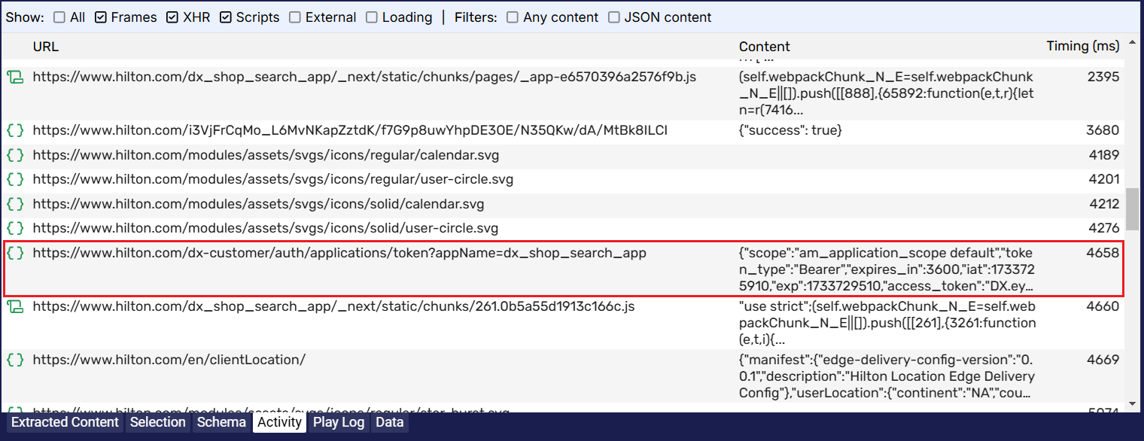Uncheck the XHR checkbox
The height and width of the screenshot is (441, 1144).
pos(172,17)
